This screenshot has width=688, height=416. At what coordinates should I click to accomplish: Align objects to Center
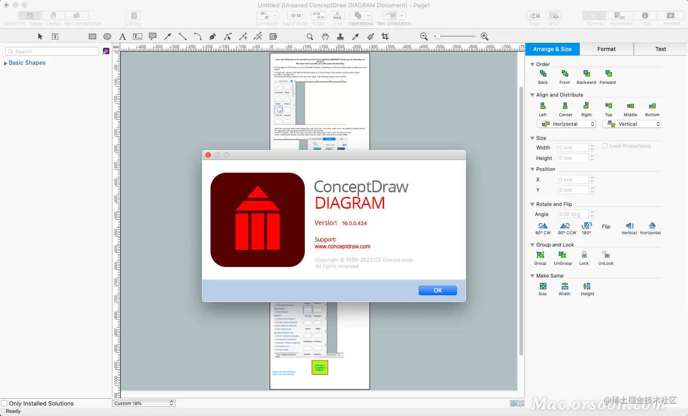click(565, 106)
